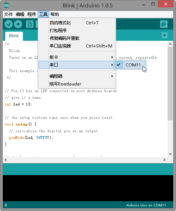Click the editor vertical scrollbar thumb

pyautogui.click(x=170, y=83)
